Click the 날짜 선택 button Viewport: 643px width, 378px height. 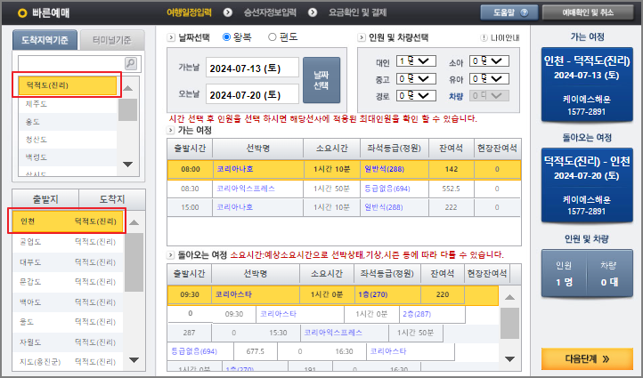pyautogui.click(x=321, y=80)
